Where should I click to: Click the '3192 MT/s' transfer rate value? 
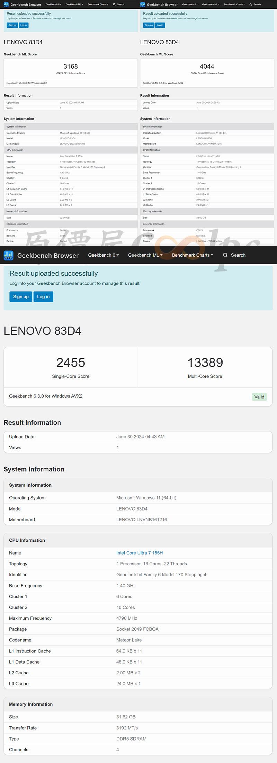click(x=127, y=728)
